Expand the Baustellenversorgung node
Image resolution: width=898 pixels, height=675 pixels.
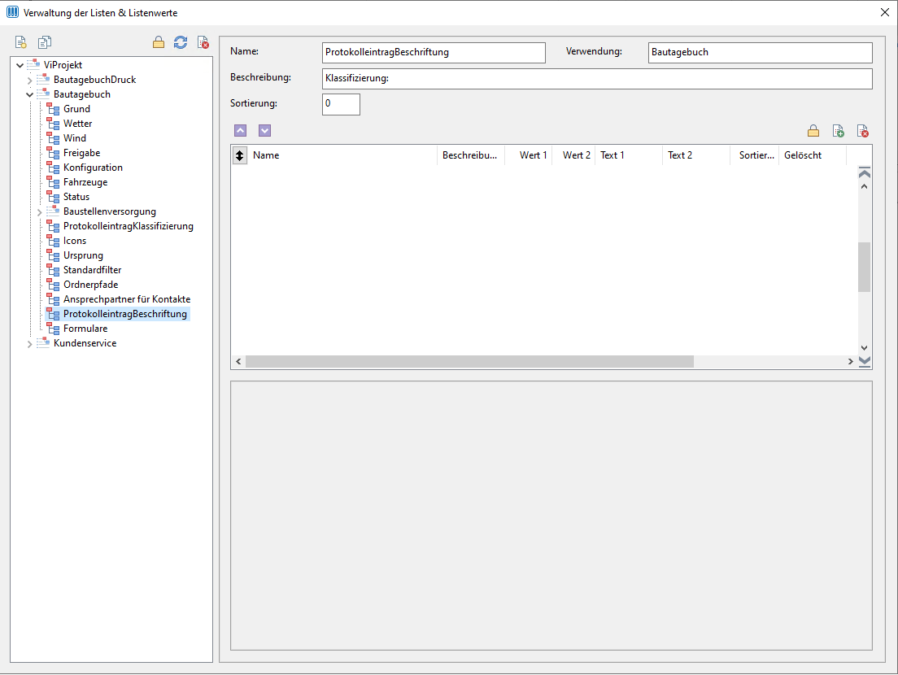[x=40, y=211]
